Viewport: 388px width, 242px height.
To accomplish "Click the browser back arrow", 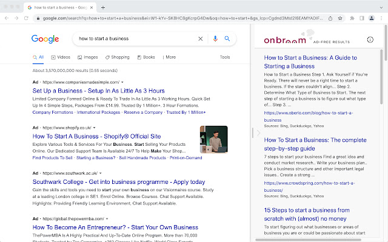I will 7,18.
